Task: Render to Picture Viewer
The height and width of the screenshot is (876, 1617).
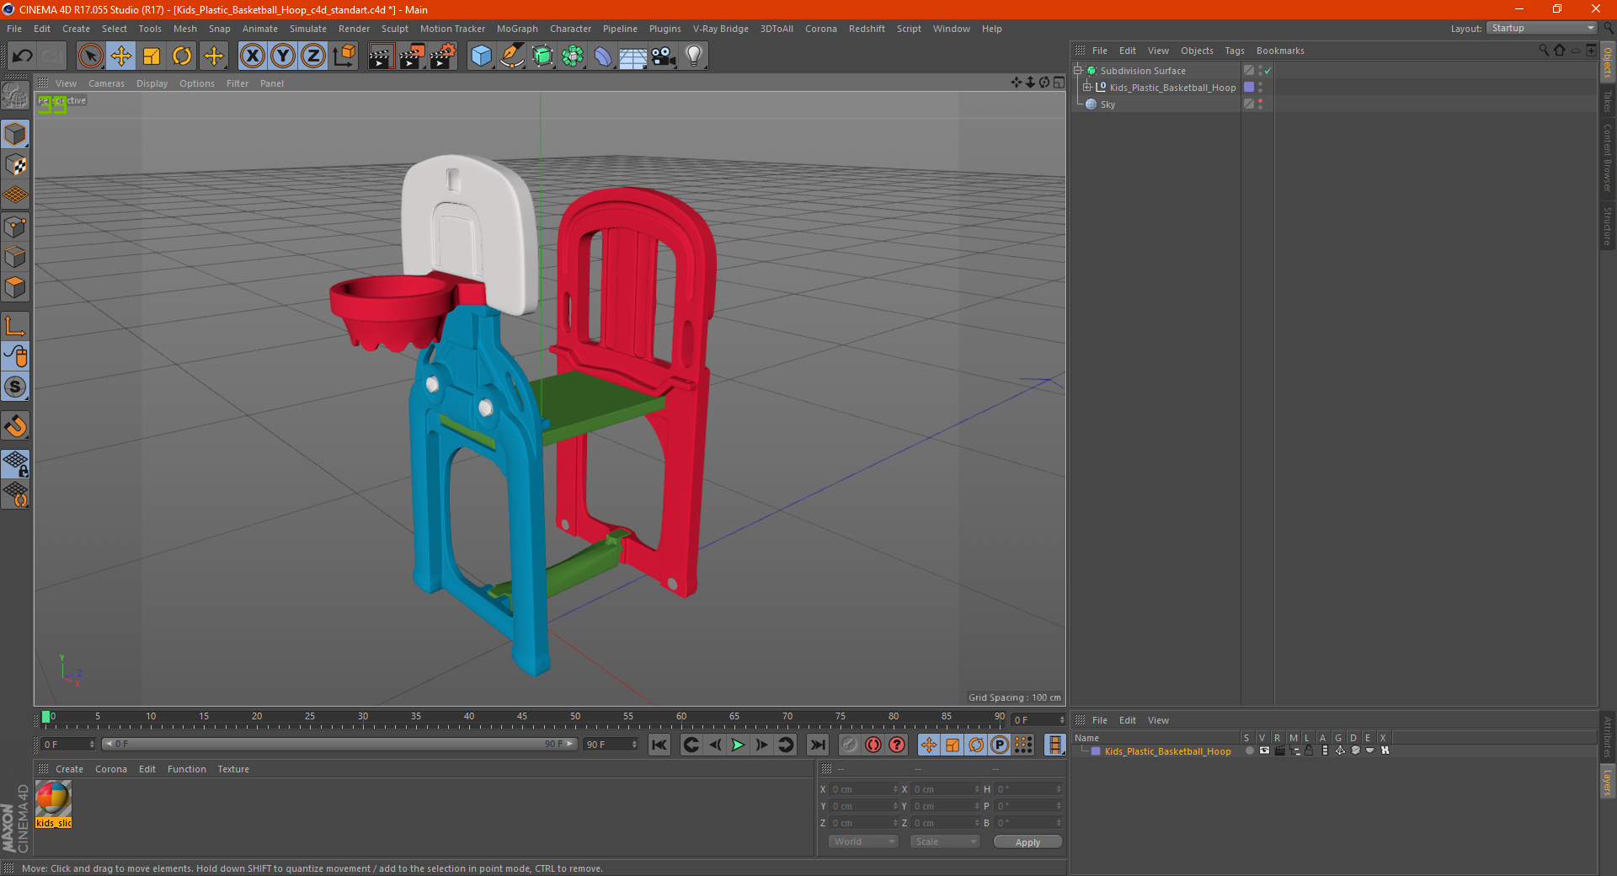Action: (412, 56)
